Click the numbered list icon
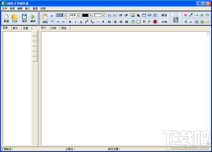Screen dimensions: 212x152 [x=110, y=15]
